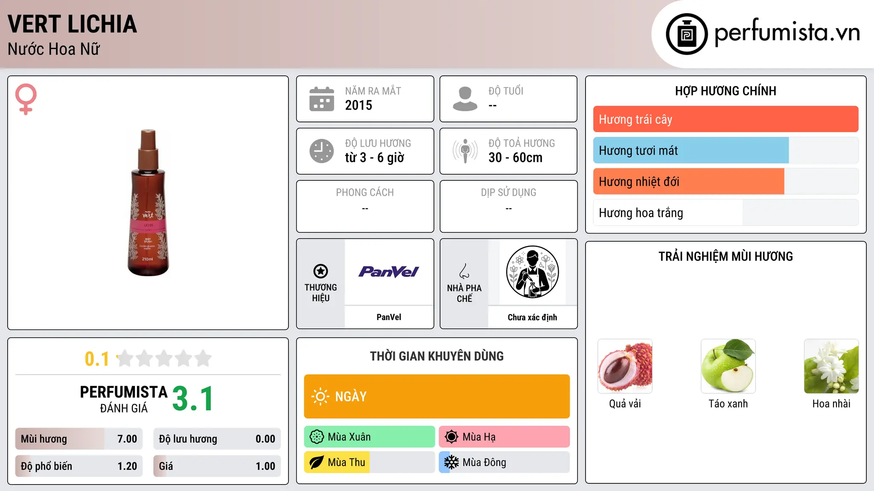The image size is (874, 491).
Task: Click the Táo xanh note label
Action: [728, 404]
